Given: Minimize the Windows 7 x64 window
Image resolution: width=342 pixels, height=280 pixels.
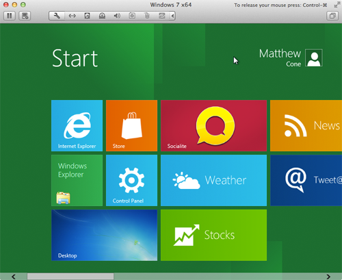Looking at the screenshot, I should (14, 5).
